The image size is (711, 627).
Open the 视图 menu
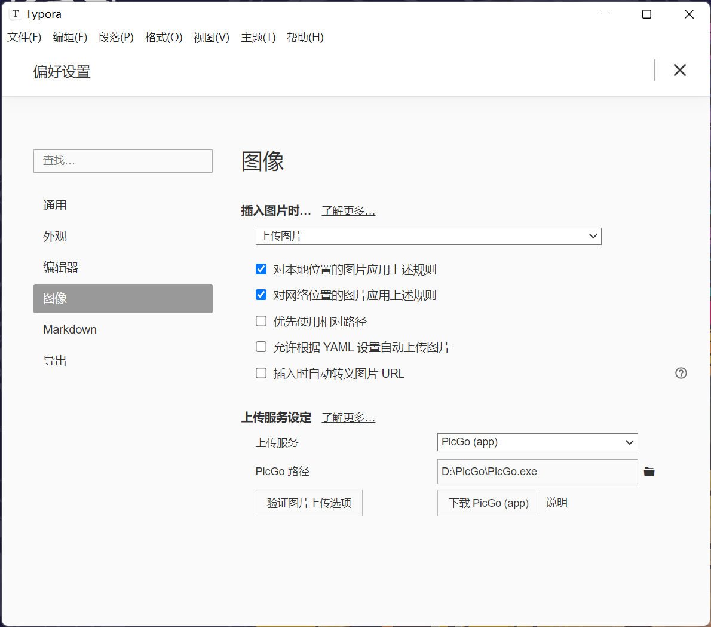pyautogui.click(x=211, y=37)
